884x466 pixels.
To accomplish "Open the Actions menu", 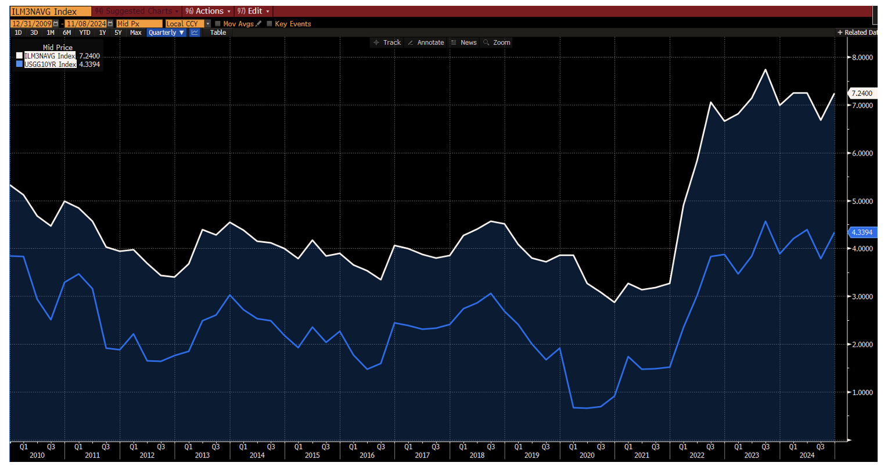I will (x=209, y=11).
